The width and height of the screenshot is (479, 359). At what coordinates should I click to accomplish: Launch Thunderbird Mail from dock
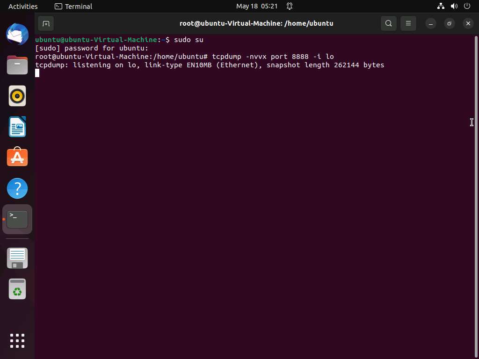point(17,35)
